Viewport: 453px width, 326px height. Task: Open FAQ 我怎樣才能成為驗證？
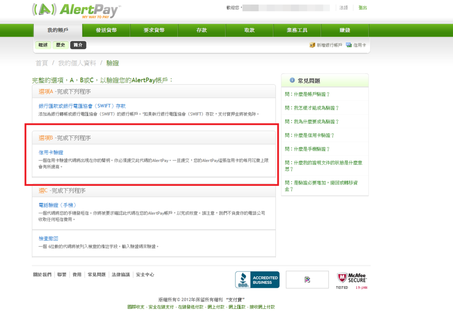point(312,108)
